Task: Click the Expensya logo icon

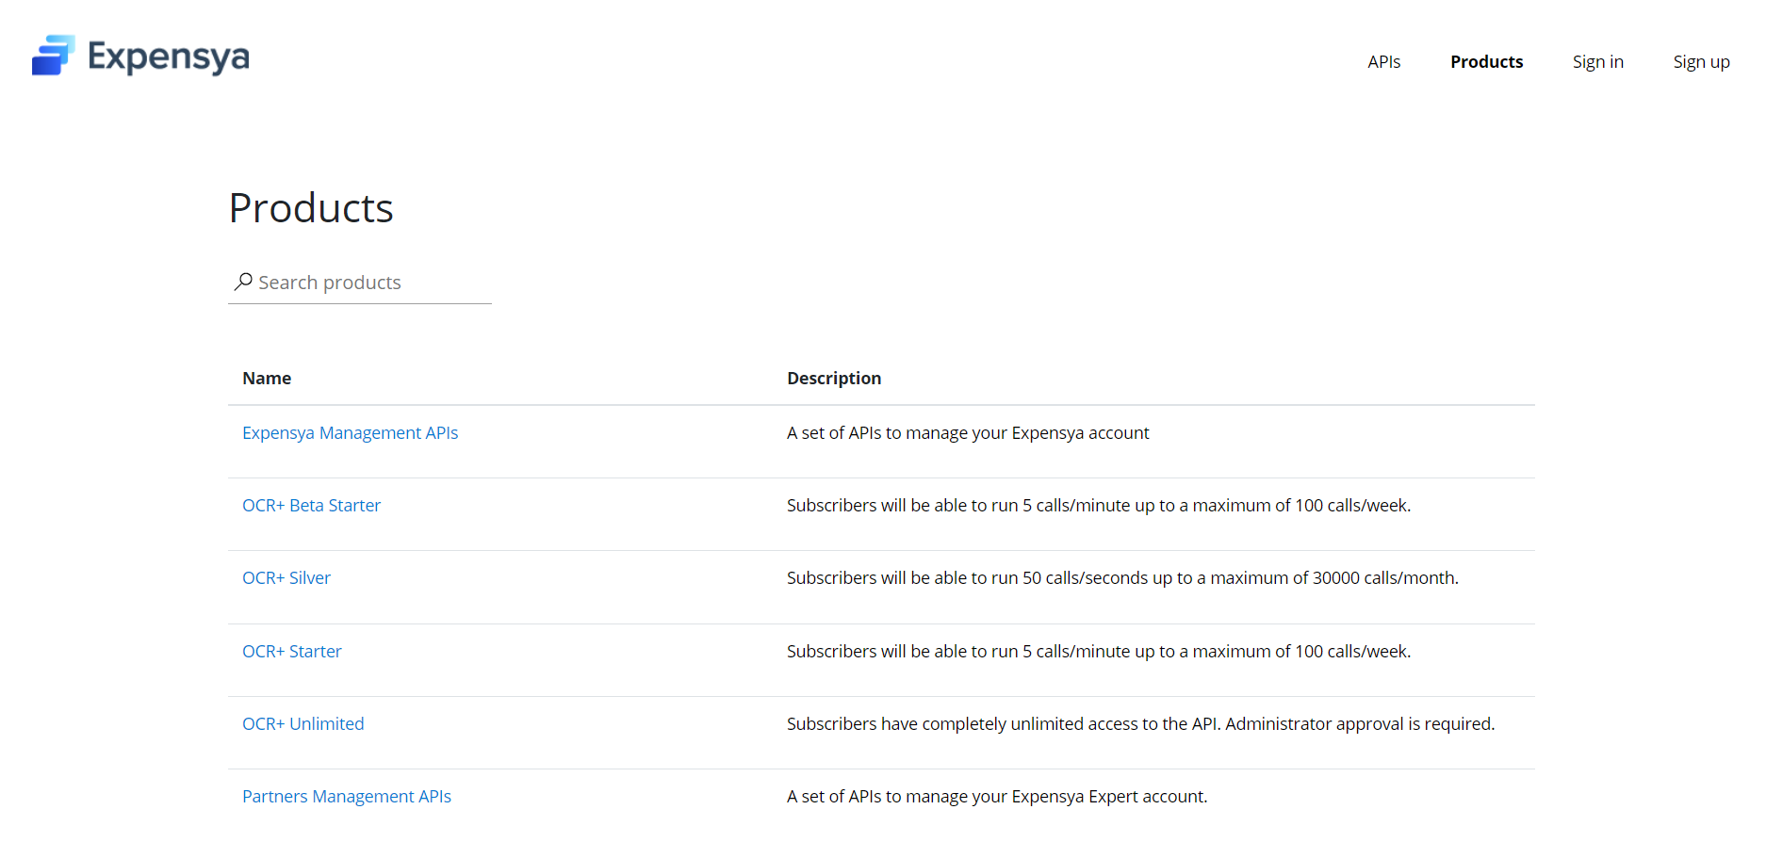Action: [53, 56]
